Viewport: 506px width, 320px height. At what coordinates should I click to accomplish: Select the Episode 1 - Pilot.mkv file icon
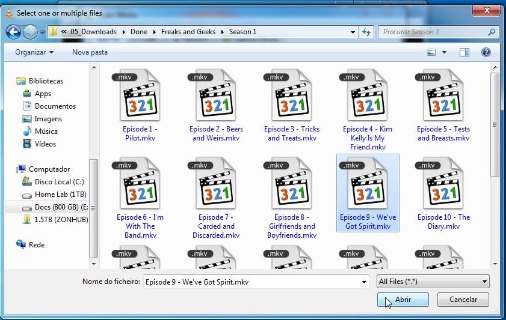[140, 95]
